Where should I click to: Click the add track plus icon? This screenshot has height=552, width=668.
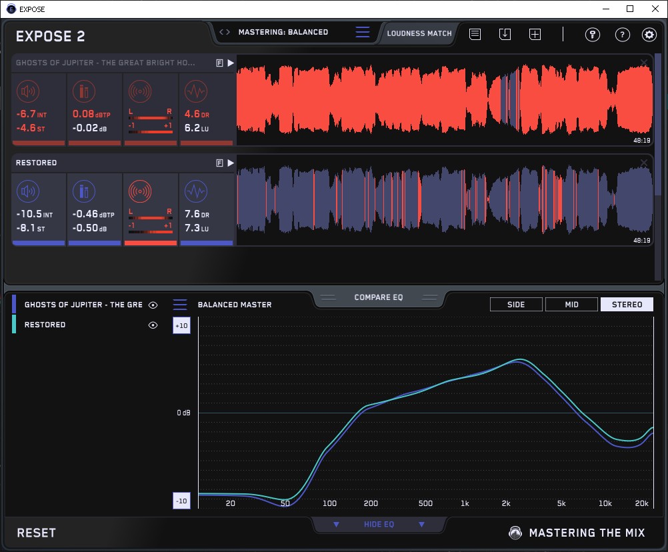point(535,34)
